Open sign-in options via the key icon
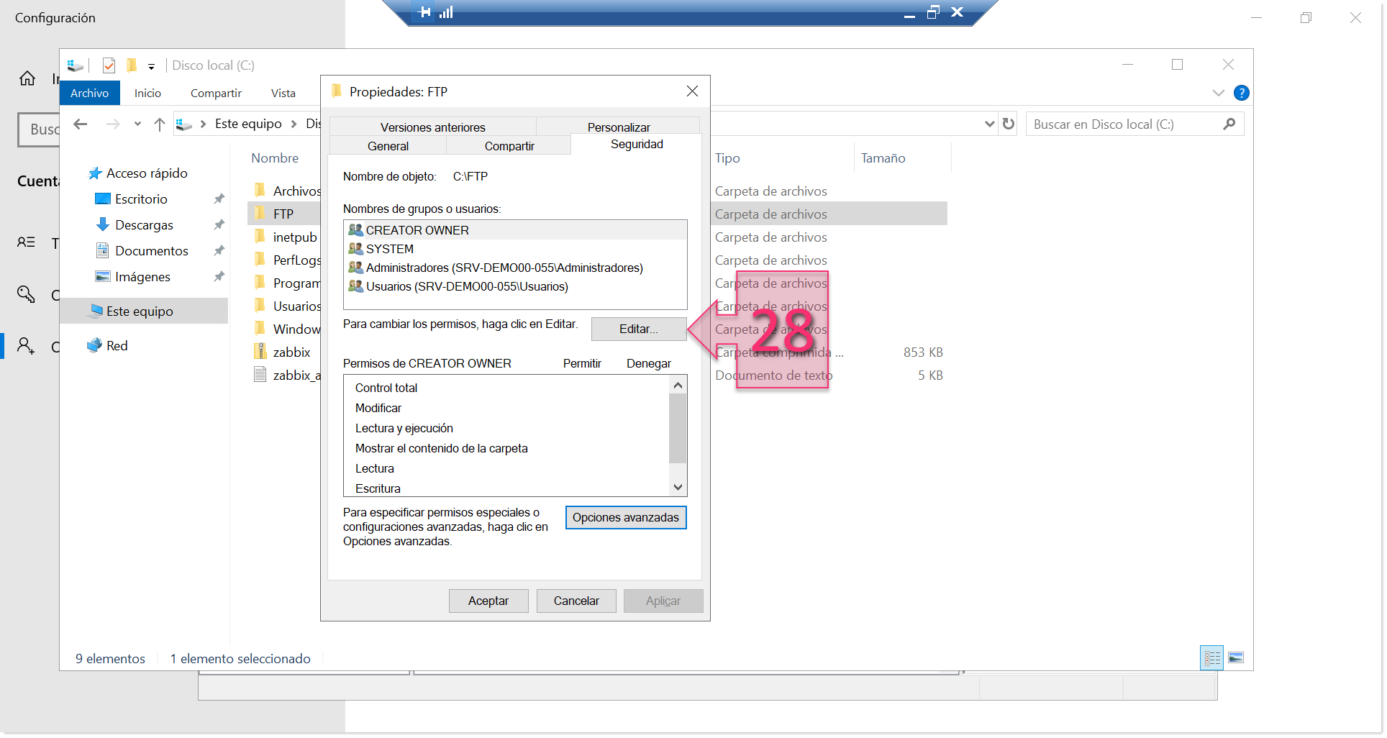This screenshot has height=738, width=1387. [x=27, y=295]
